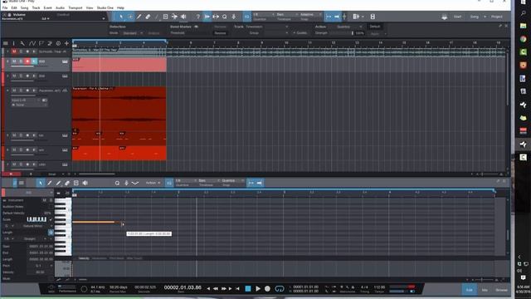Open the Detection Mode Standard dropdown
Viewport: 531px width, 299px height.
click(132, 33)
